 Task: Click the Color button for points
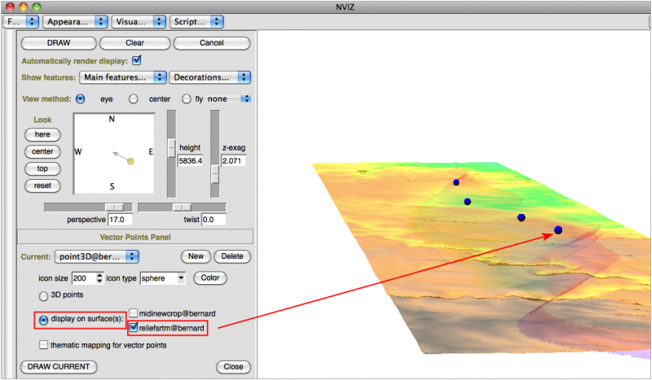209,278
